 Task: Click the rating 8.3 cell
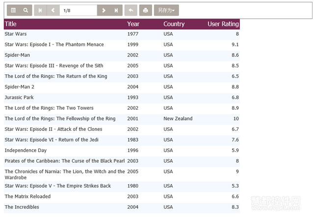(235, 207)
